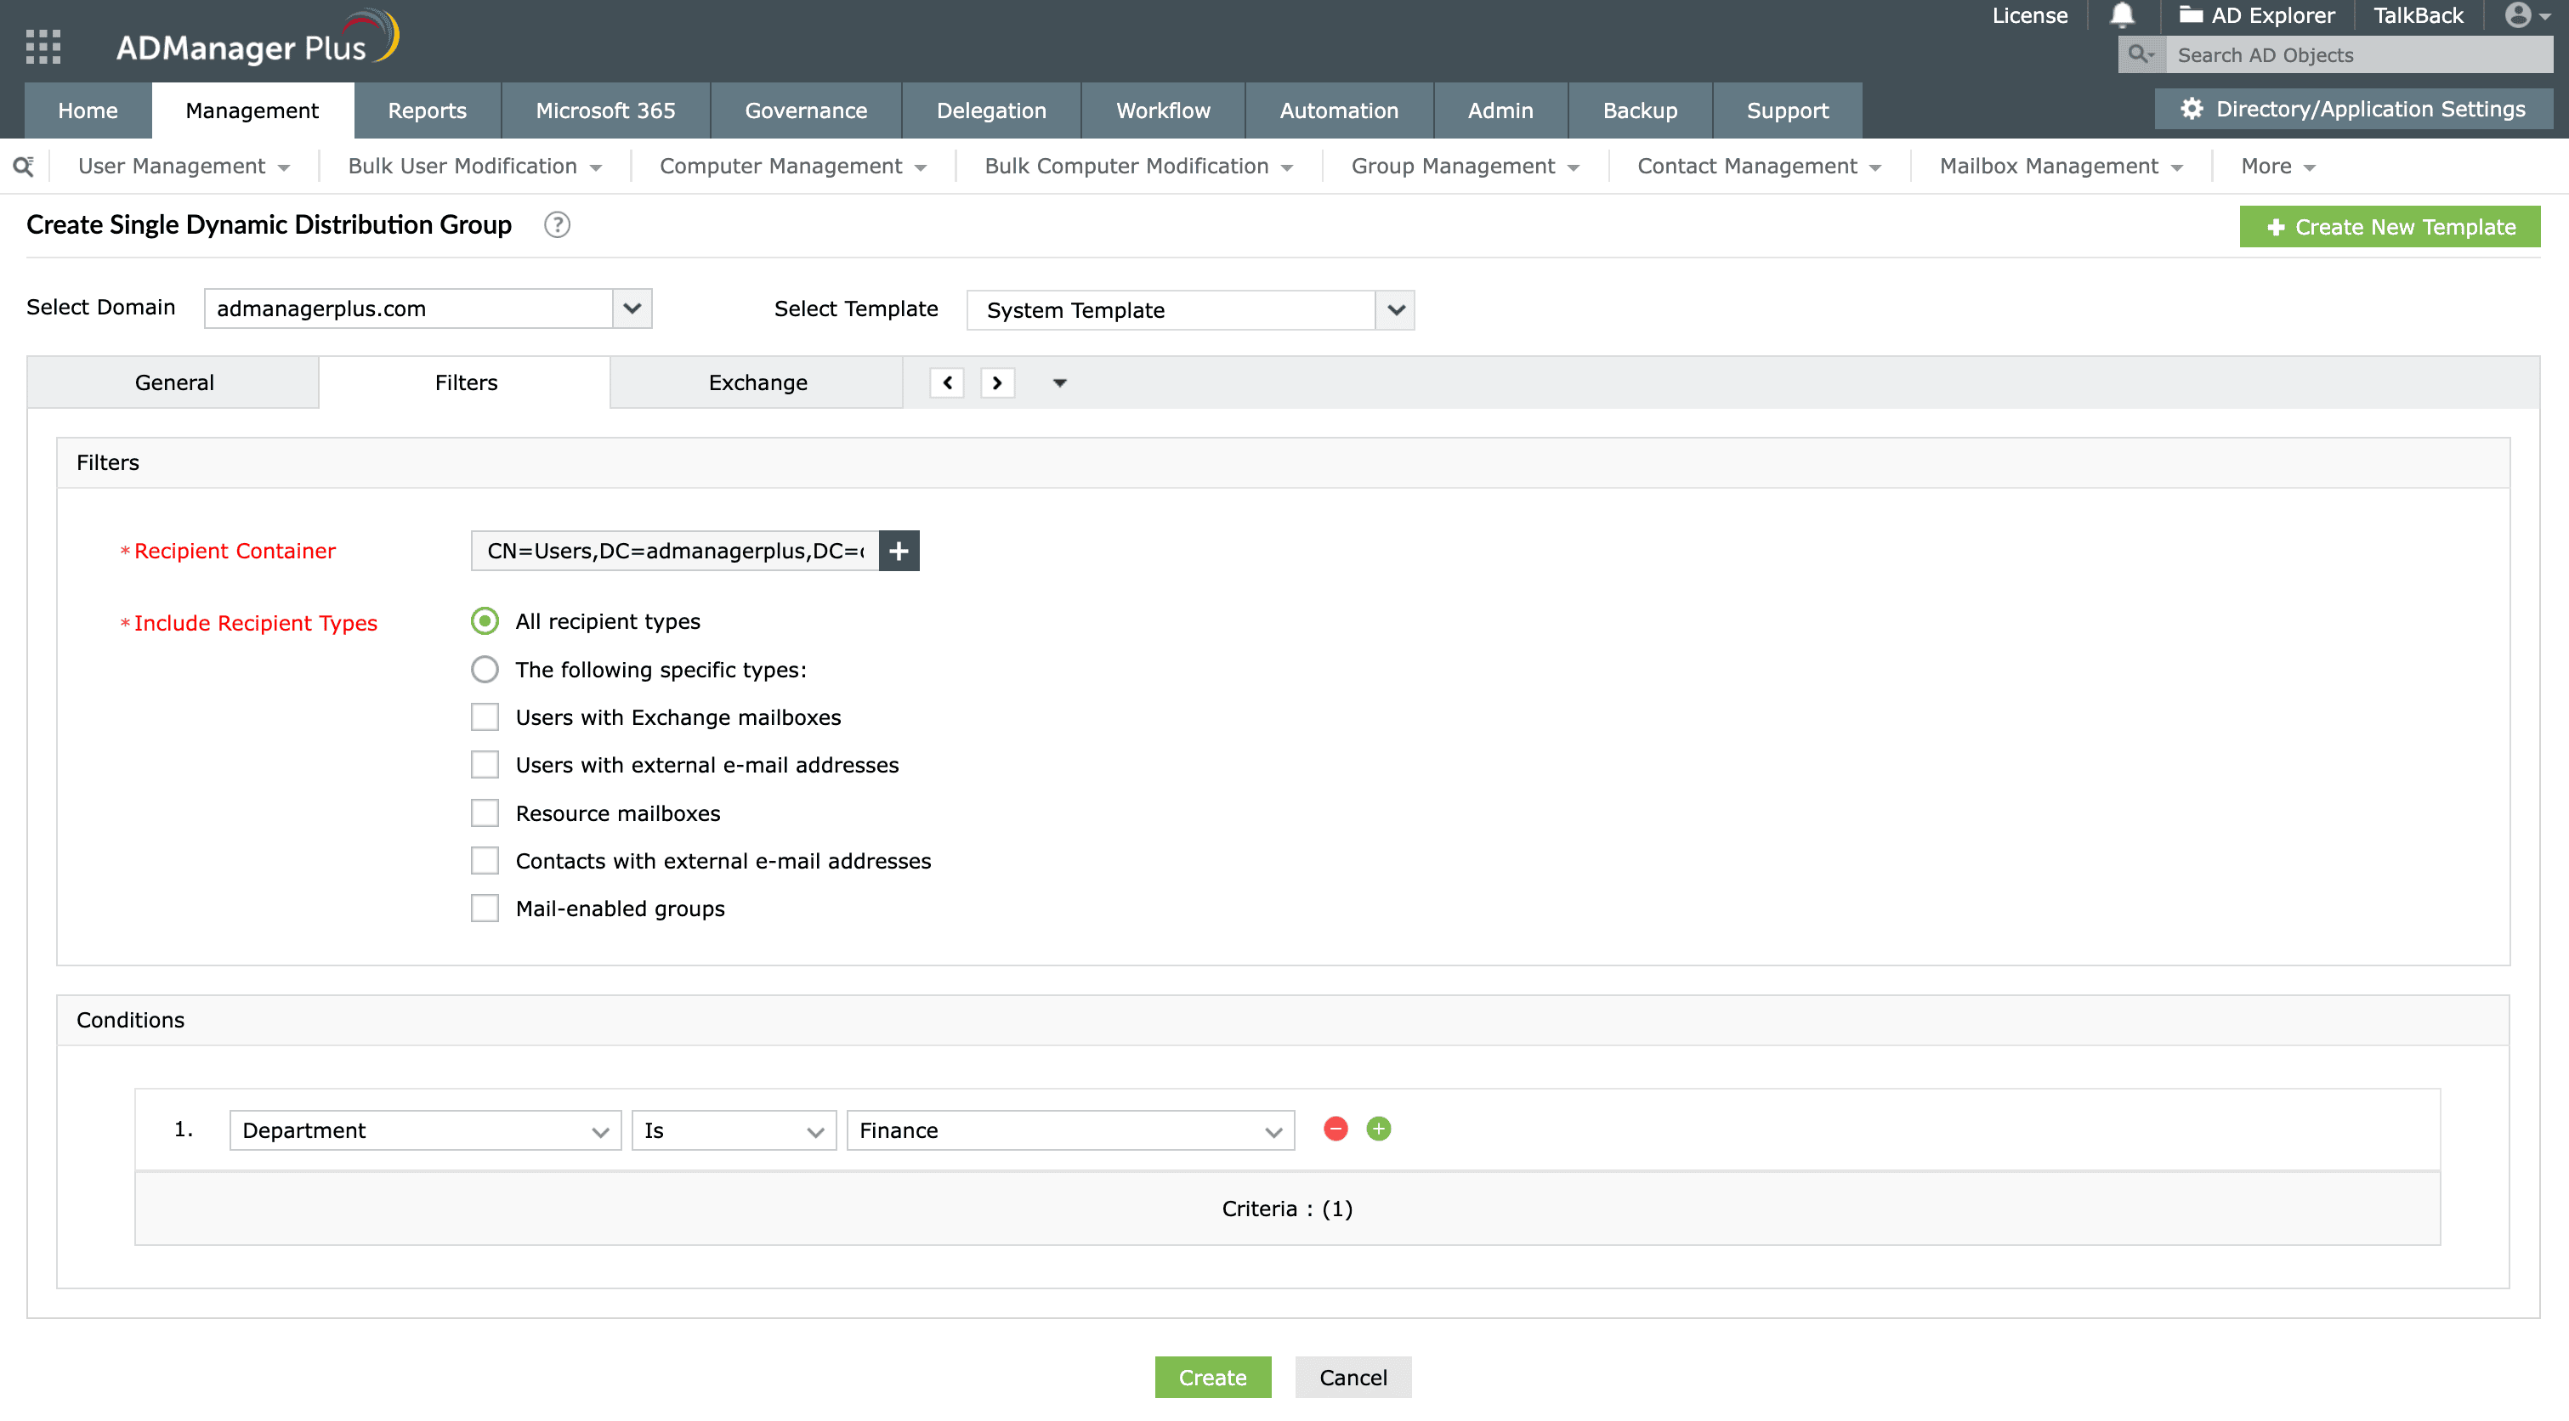2569x1421 pixels.
Task: Click the Management tab
Action: point(252,110)
